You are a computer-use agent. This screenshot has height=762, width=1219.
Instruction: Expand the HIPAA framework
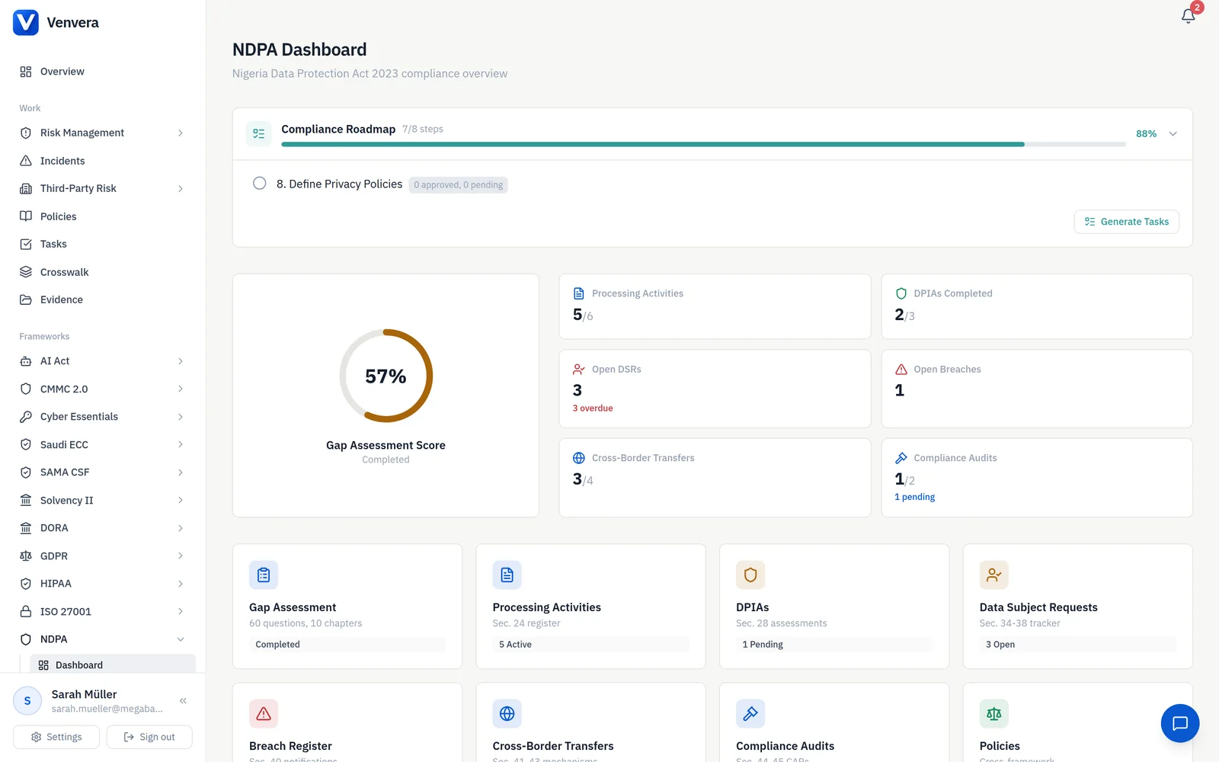[x=181, y=584]
